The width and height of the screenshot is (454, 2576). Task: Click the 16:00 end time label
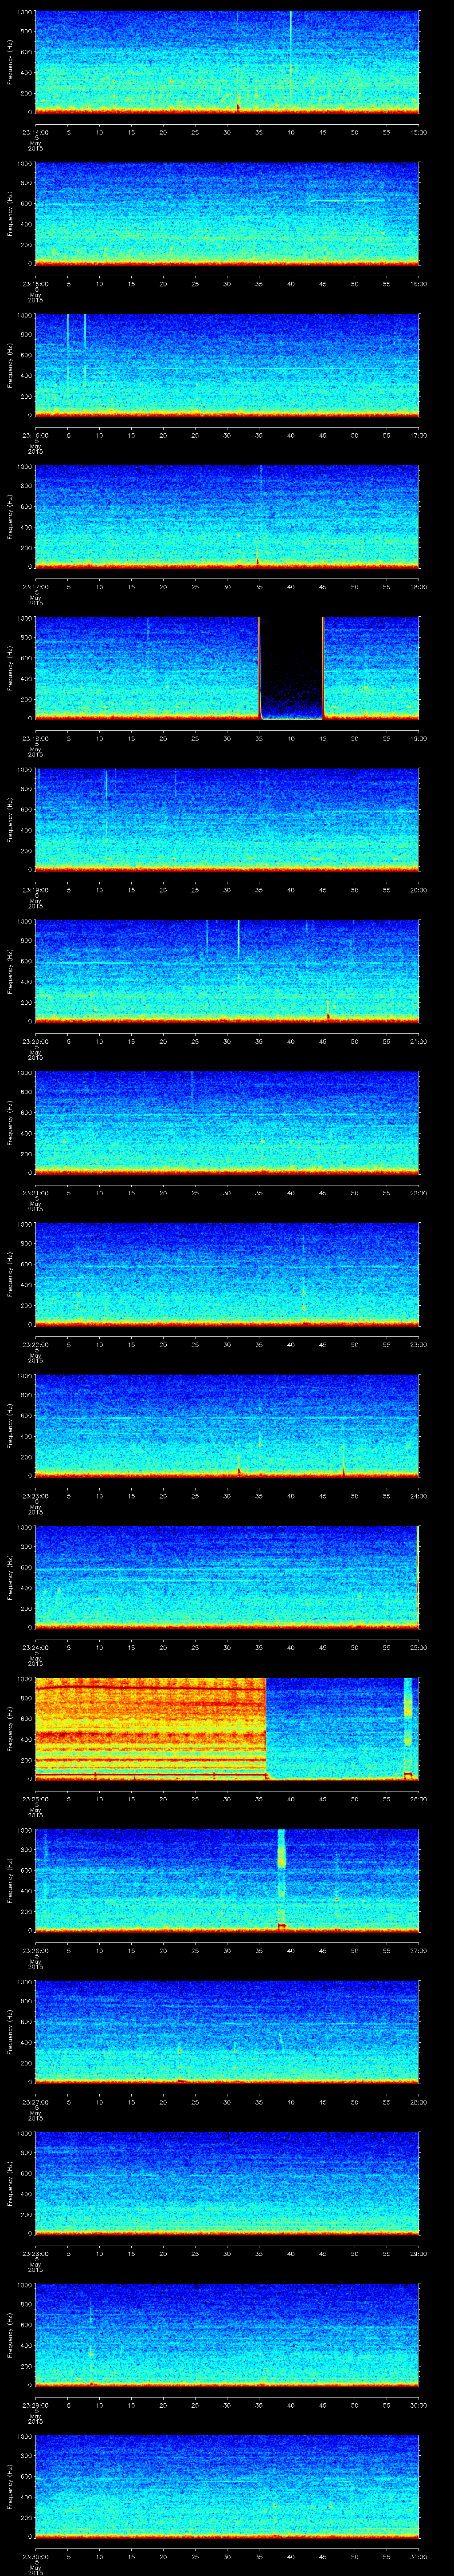(x=418, y=284)
